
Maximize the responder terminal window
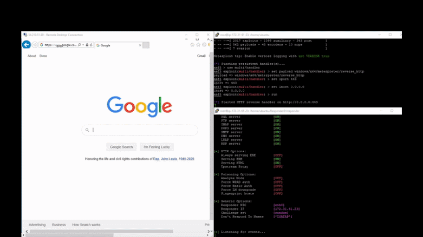[x=392, y=111]
